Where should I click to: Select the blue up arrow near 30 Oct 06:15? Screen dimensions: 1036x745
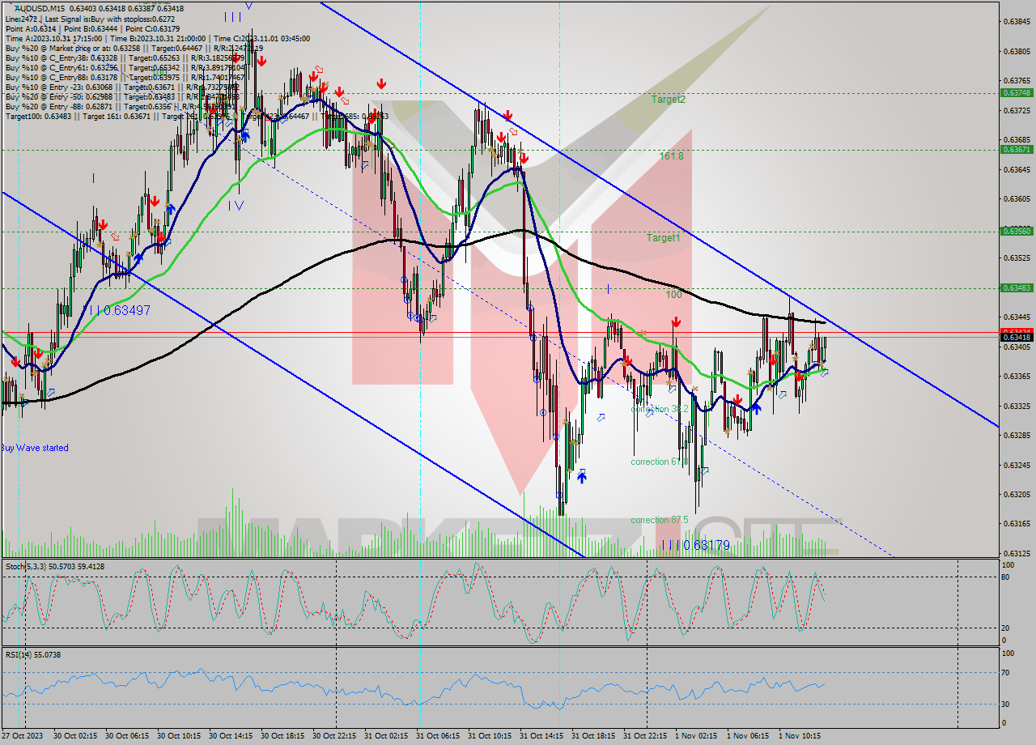tap(138, 258)
